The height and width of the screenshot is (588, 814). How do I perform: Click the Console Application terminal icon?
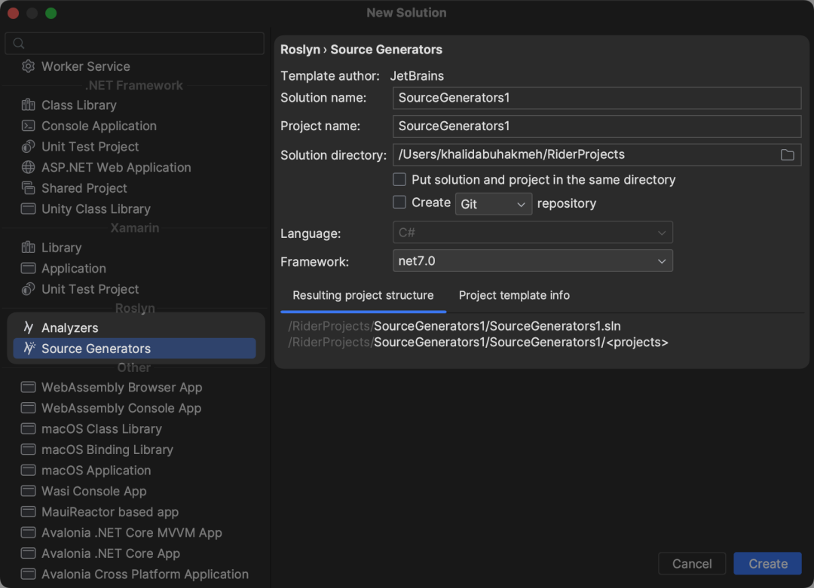pos(28,126)
